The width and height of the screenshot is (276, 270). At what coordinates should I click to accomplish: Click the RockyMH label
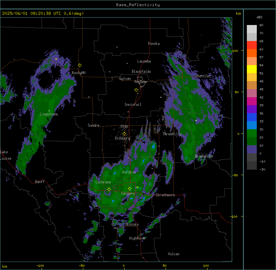[78, 73]
